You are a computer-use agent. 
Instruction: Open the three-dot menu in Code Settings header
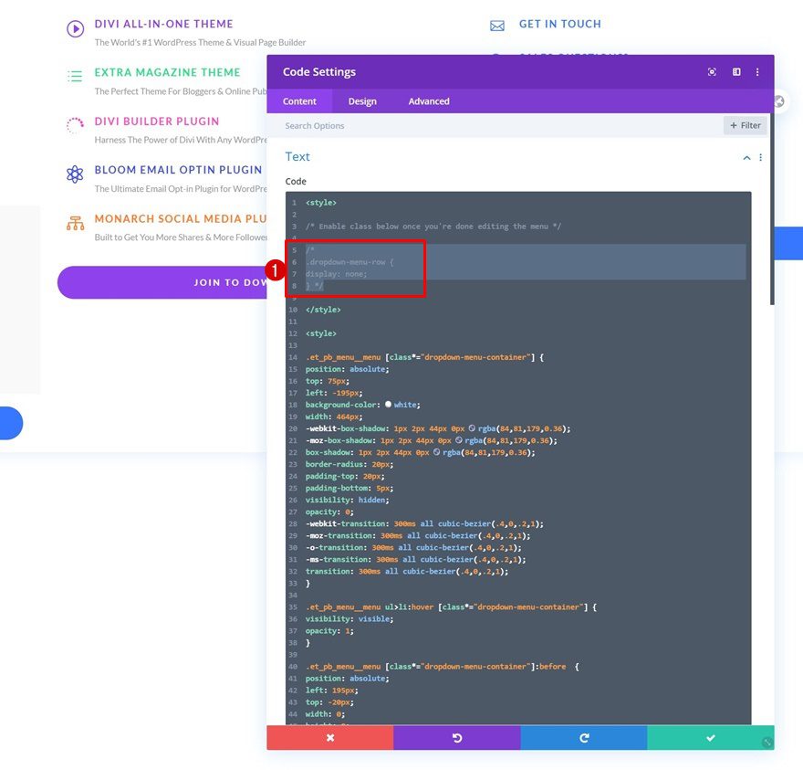coord(758,71)
